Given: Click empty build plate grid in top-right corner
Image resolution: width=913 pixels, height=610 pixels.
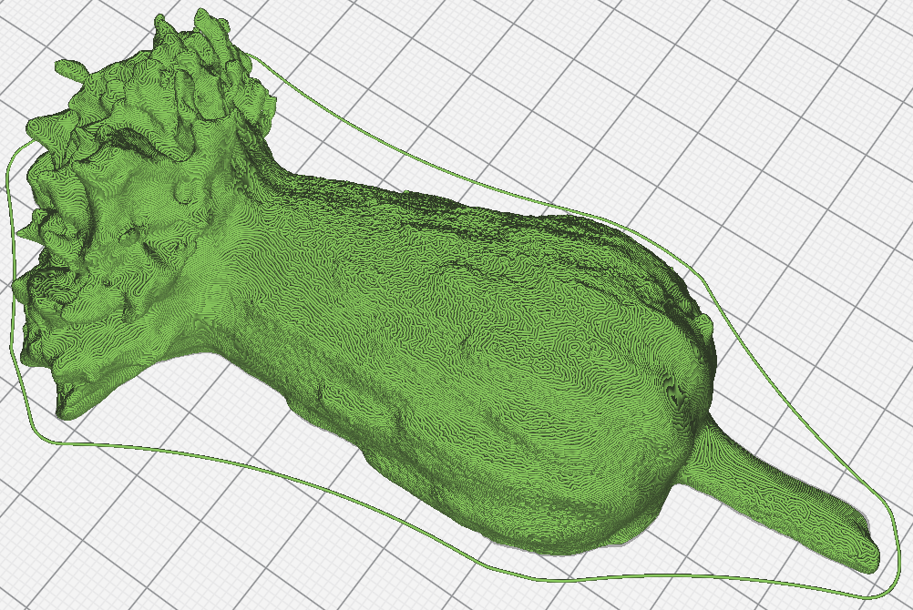Looking at the screenshot, I should (x=820, y=73).
